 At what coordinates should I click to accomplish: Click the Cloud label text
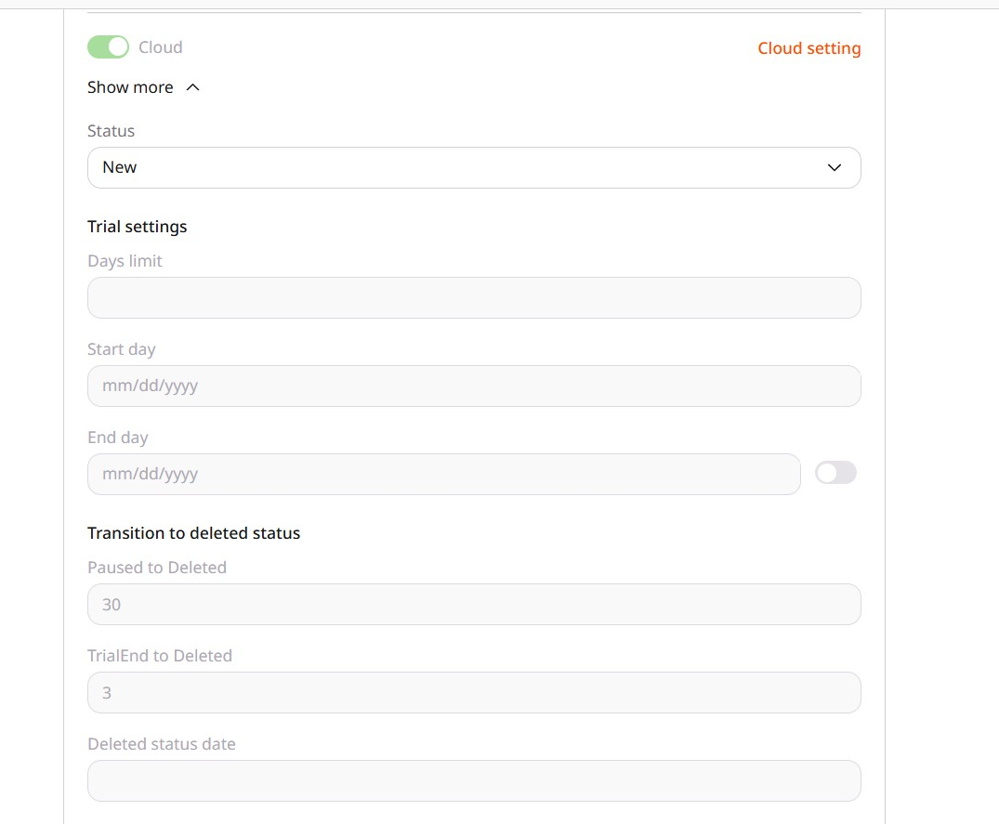(x=161, y=47)
